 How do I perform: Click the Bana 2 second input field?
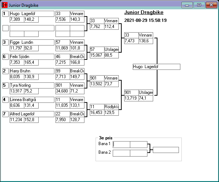click(x=138, y=153)
